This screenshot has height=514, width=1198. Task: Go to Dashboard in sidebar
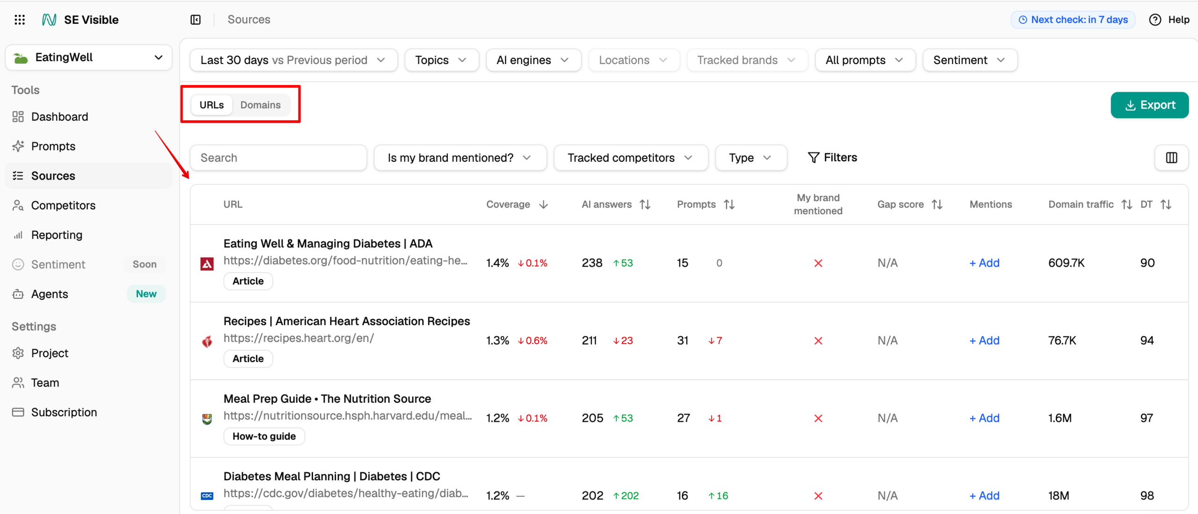click(x=88, y=116)
